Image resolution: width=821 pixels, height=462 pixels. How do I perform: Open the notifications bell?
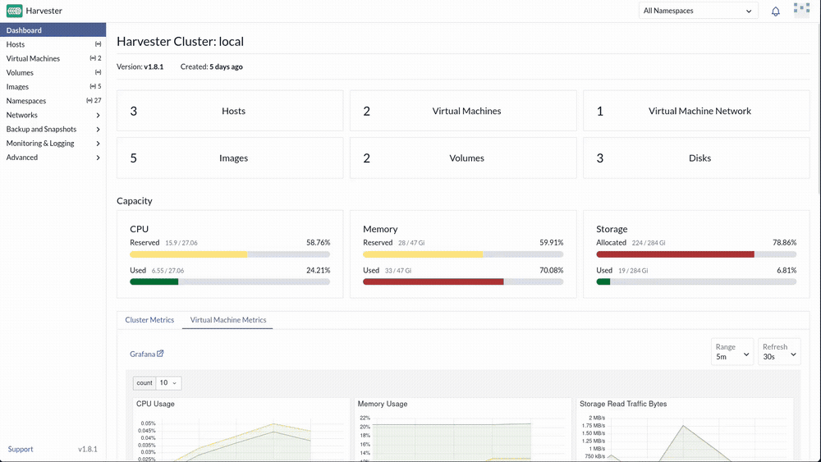[776, 11]
